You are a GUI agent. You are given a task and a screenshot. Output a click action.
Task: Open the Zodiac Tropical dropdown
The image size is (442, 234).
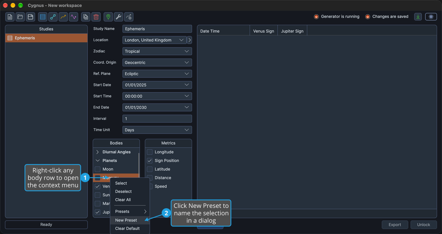(x=157, y=51)
